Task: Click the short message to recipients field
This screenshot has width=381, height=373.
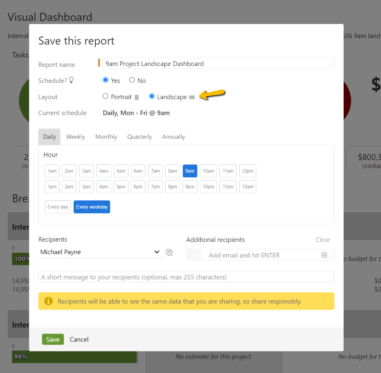Action: 186,277
